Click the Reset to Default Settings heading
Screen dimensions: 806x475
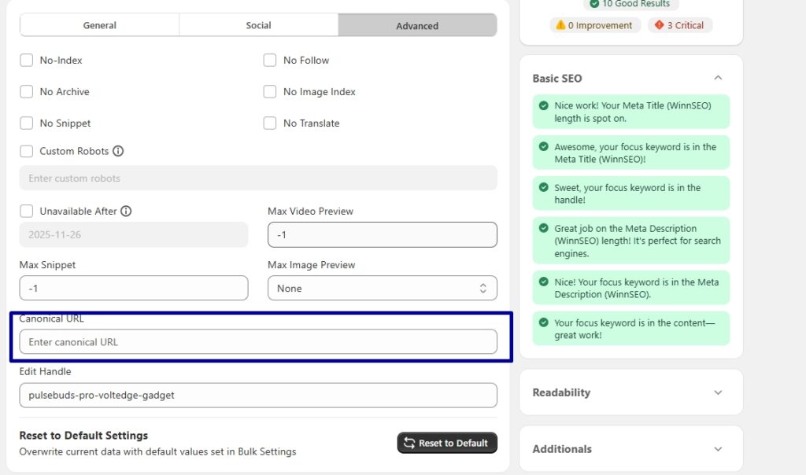pyautogui.click(x=83, y=436)
